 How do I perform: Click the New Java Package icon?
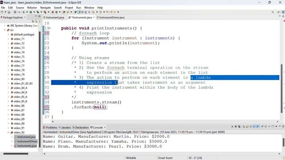tap(53, 12)
